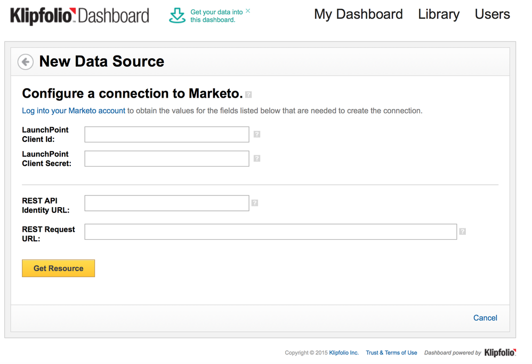This screenshot has height=364, width=532.
Task: Open the My Dashboard menu
Action: [x=358, y=14]
